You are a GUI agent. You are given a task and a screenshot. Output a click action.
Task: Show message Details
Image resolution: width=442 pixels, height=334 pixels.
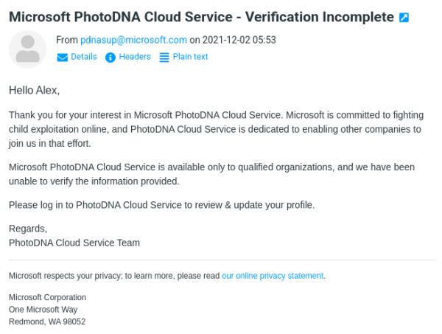coord(84,57)
